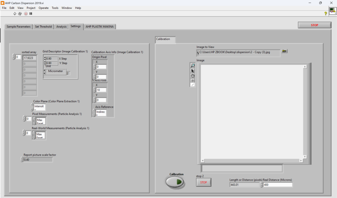Image resolution: width=337 pixels, height=198 pixels.
Task: Click the Abort Execution toolbar icon
Action: 26,13
